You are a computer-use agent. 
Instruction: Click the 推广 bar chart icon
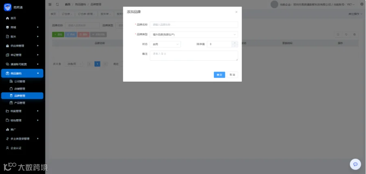click(x=7, y=129)
